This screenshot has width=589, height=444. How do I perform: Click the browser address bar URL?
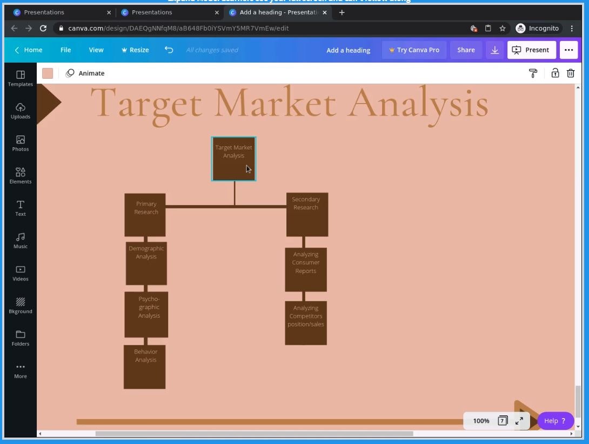tap(178, 28)
